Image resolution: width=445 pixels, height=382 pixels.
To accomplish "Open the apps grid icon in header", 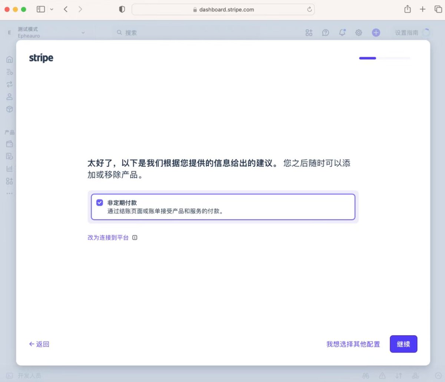I will pos(309,33).
